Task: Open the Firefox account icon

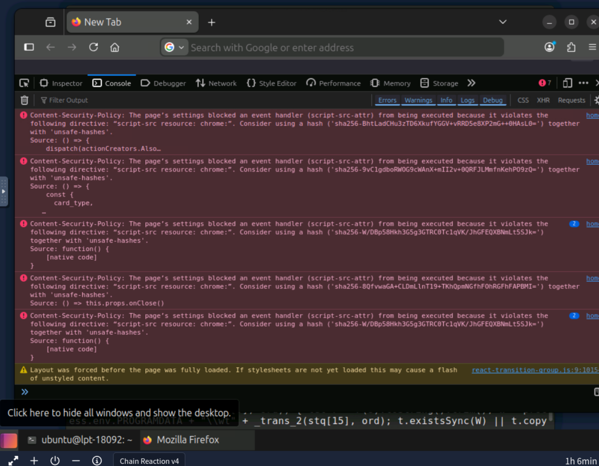Action: point(550,47)
